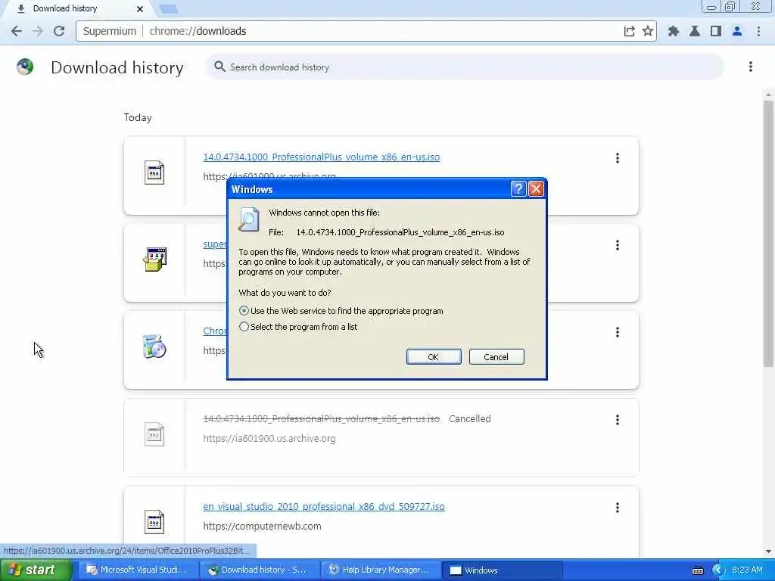The image size is (775, 581).
Task: Click the unknown file icon in dialog
Action: click(x=248, y=219)
